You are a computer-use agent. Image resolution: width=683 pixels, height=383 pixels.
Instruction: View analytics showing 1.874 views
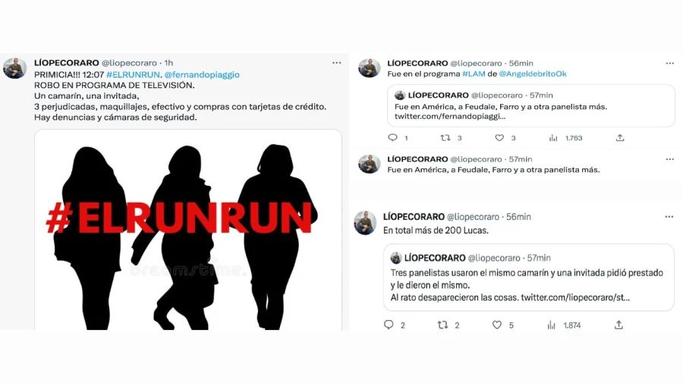[x=564, y=325]
